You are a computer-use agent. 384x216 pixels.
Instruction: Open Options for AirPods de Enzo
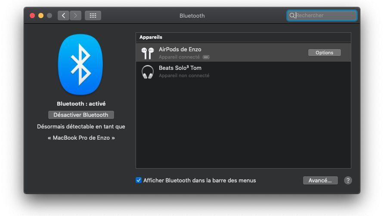324,53
